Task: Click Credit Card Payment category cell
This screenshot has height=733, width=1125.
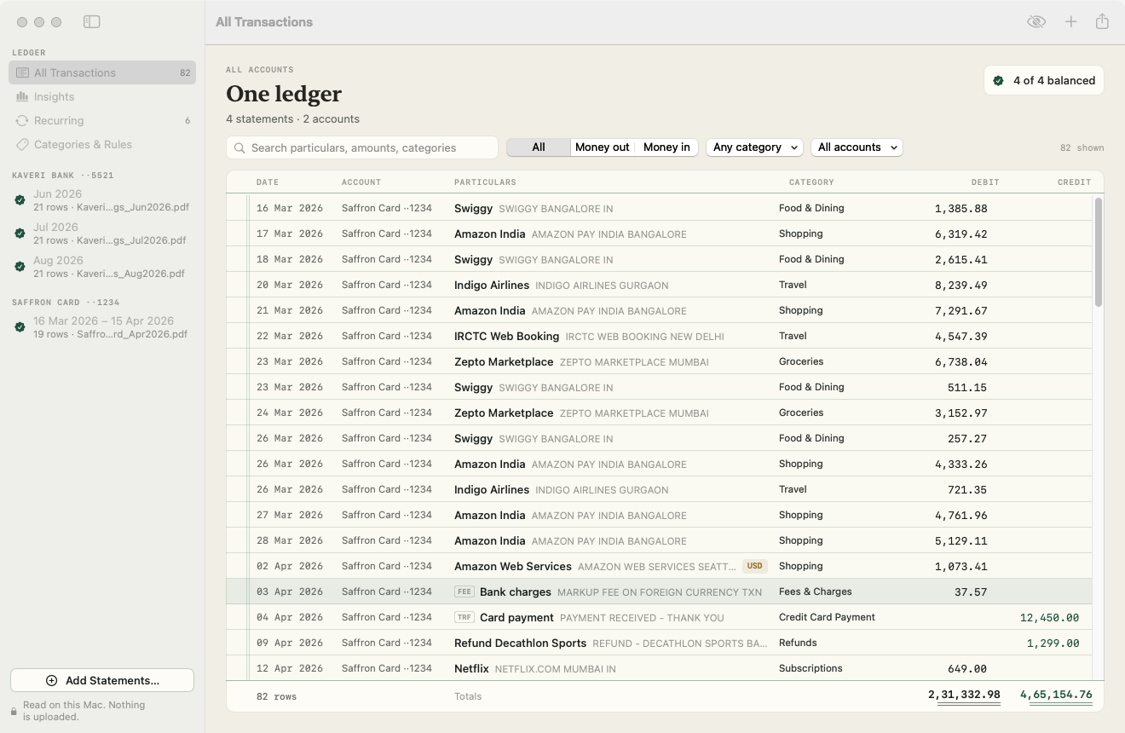Action: point(827,617)
